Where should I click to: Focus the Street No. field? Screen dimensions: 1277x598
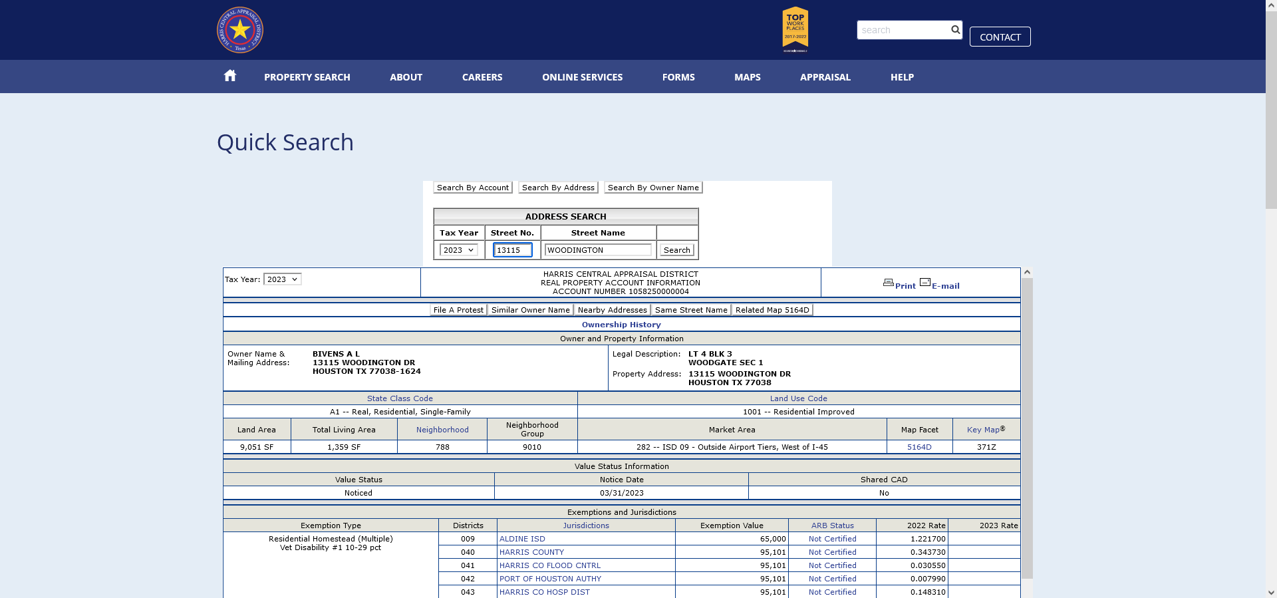point(513,250)
